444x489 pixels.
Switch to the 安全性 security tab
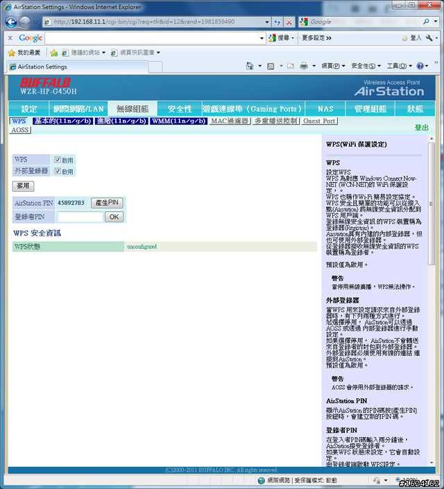[180, 109]
